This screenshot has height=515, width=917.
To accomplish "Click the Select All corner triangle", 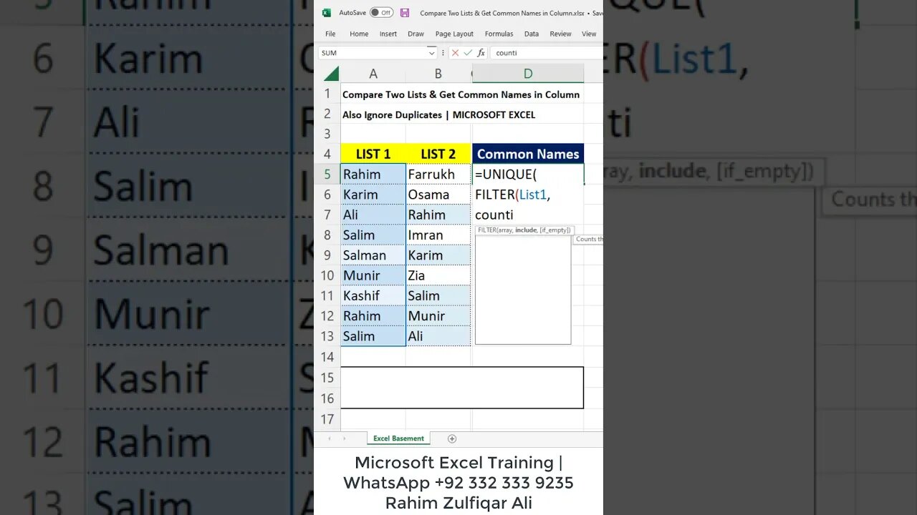I will [x=331, y=74].
